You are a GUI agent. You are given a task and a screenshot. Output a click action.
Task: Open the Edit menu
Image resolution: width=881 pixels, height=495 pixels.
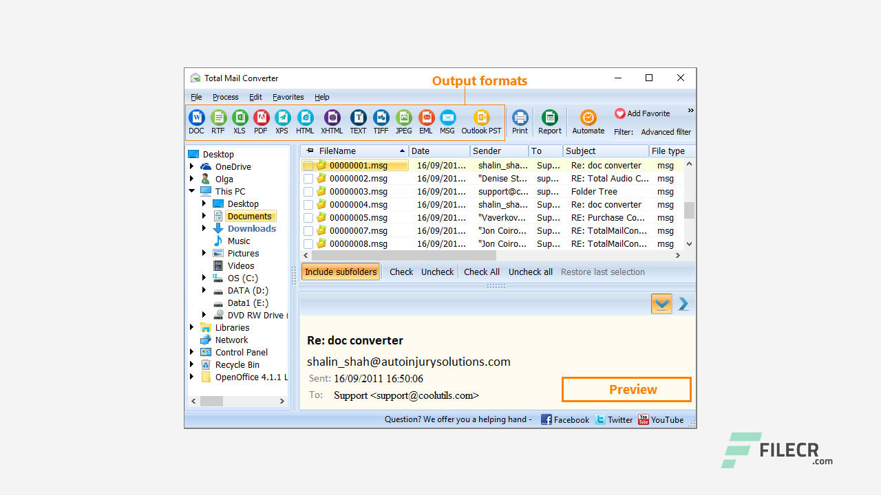255,97
